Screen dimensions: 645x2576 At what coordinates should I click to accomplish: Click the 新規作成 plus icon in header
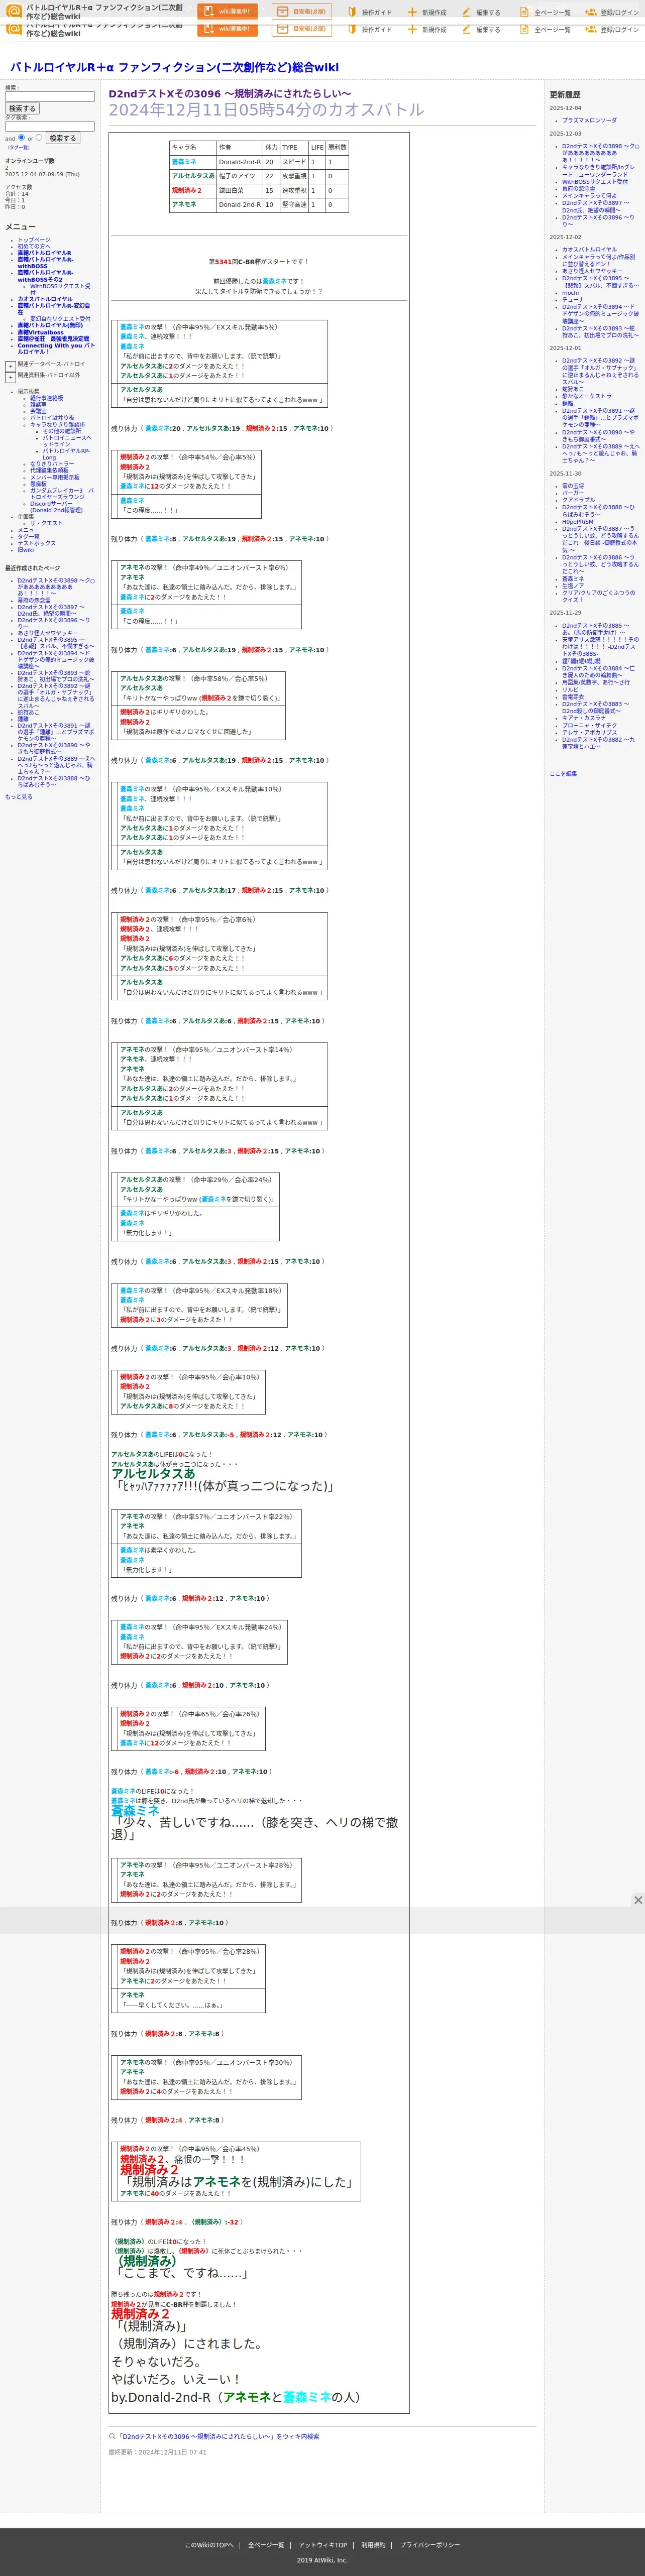[x=412, y=12]
